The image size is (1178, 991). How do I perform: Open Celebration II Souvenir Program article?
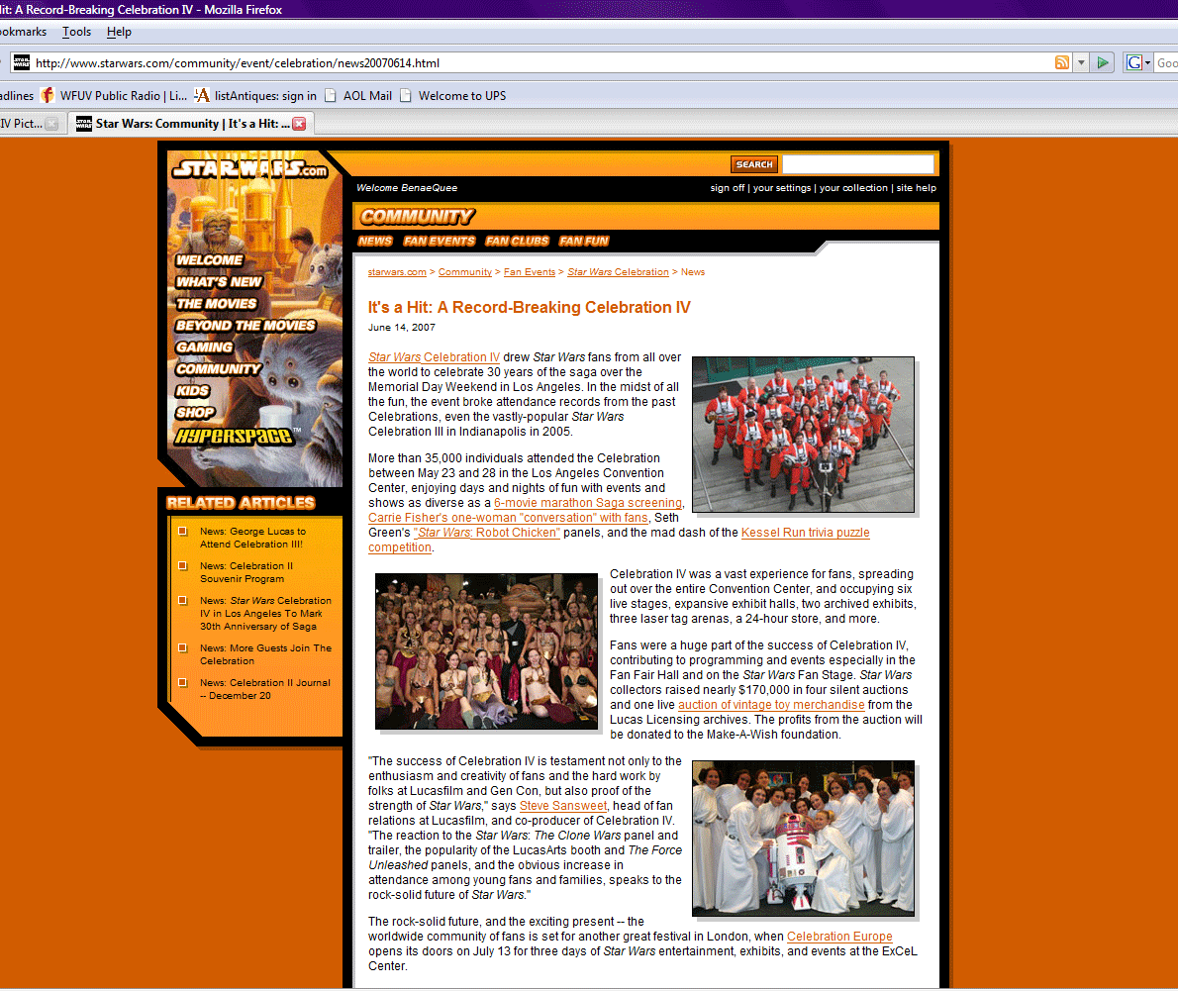246,572
